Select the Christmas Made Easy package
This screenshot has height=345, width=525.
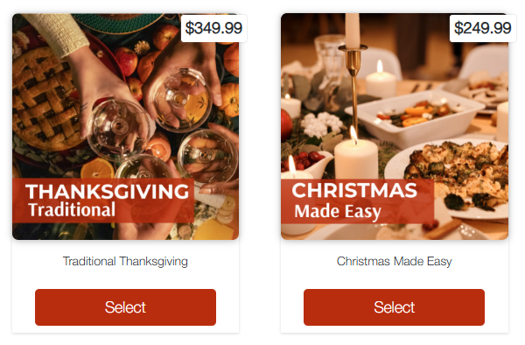tap(394, 307)
